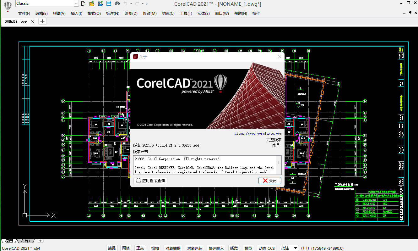Click the 版本细节 label

tap(142, 152)
